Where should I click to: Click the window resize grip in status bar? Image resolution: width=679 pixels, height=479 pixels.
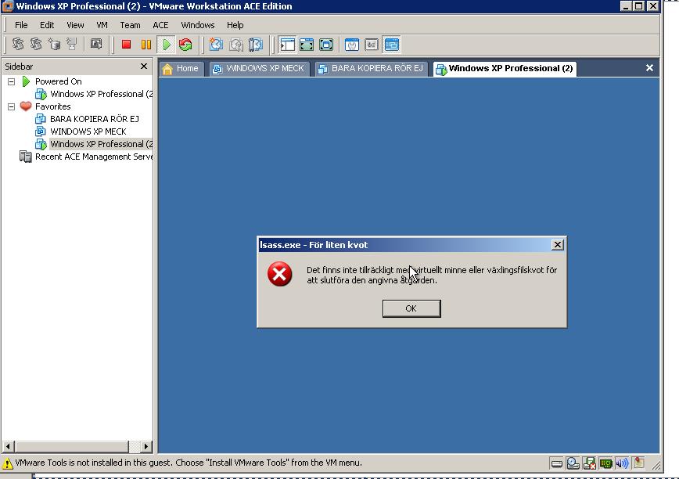point(656,465)
